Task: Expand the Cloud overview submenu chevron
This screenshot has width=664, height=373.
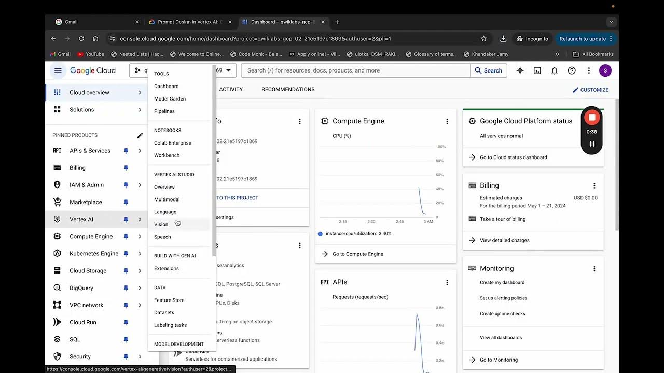Action: point(140,93)
